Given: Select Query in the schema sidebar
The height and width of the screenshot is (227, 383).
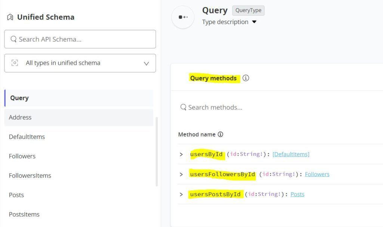Looking at the screenshot, I should [x=19, y=98].
